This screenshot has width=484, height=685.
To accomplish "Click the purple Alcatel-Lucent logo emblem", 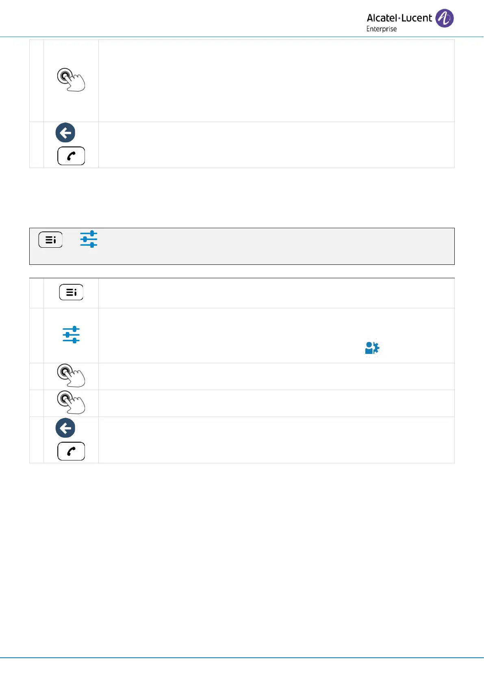I will click(445, 18).
